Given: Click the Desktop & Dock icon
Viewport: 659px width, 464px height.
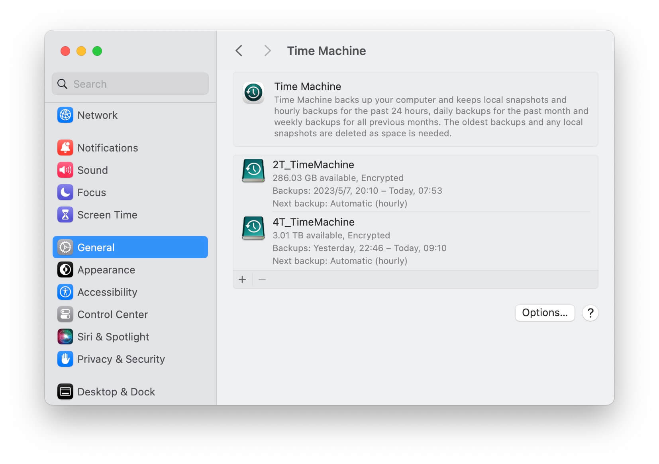Looking at the screenshot, I should tap(65, 392).
